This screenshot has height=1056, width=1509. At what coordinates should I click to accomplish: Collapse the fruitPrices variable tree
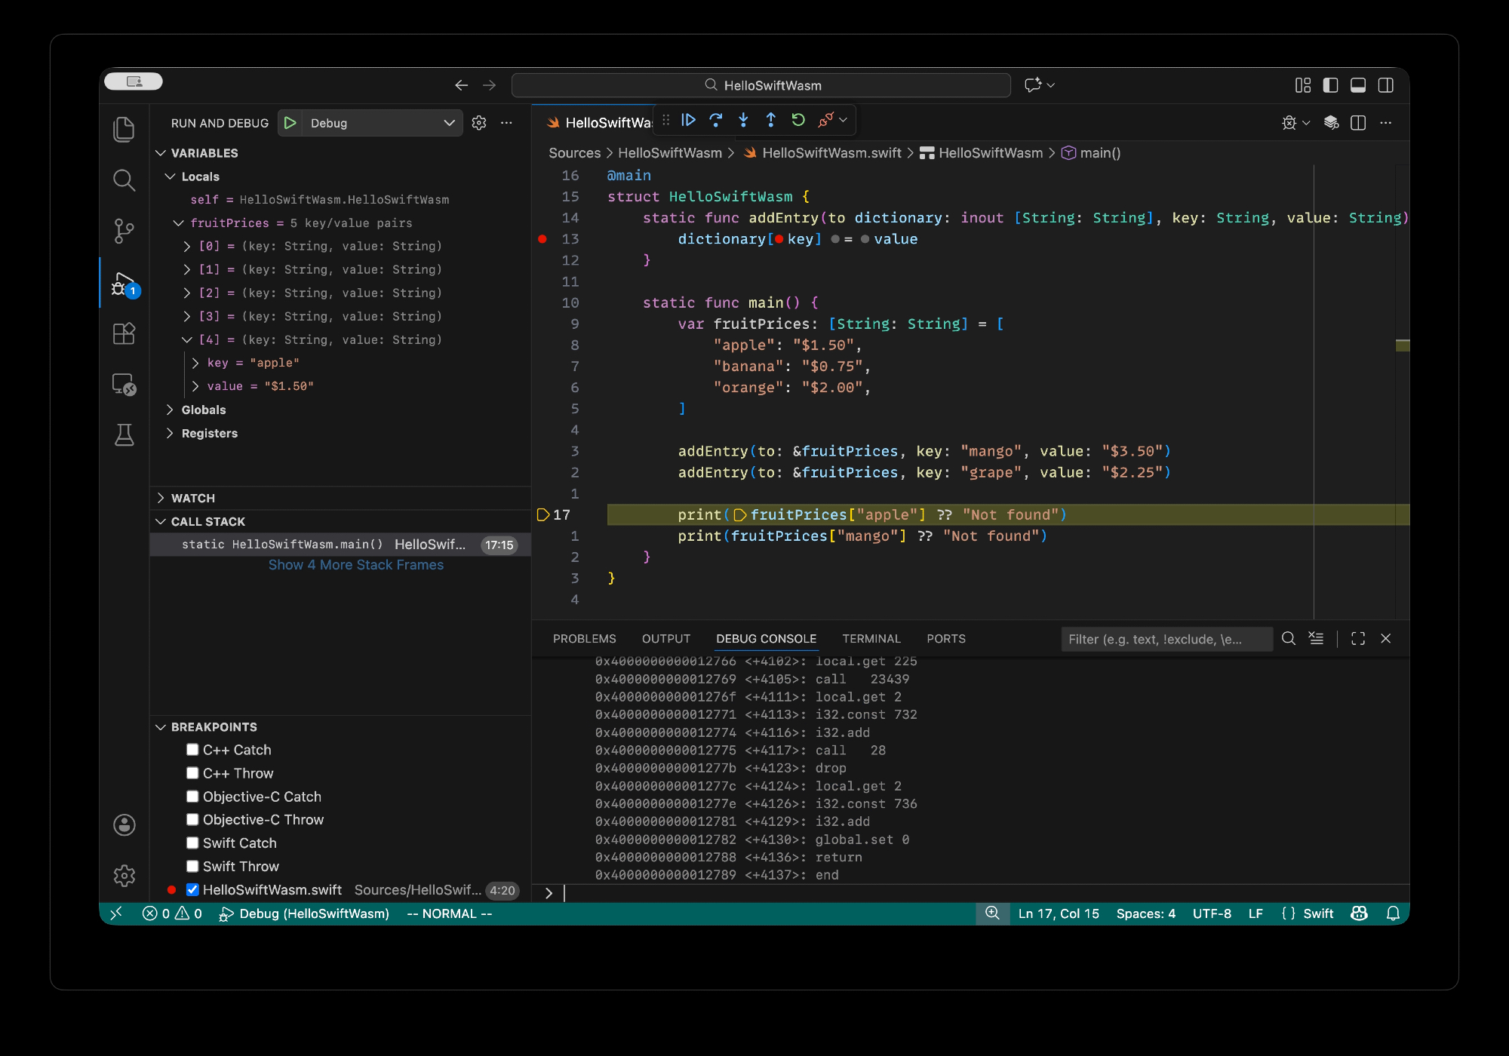[179, 223]
